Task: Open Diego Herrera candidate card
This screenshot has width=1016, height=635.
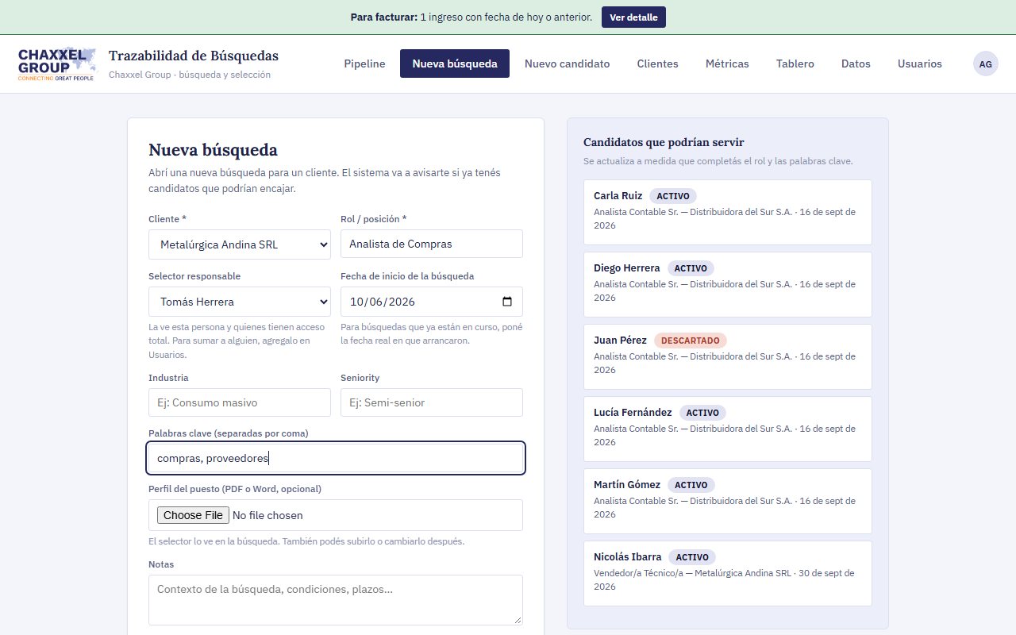Action: 728,284
